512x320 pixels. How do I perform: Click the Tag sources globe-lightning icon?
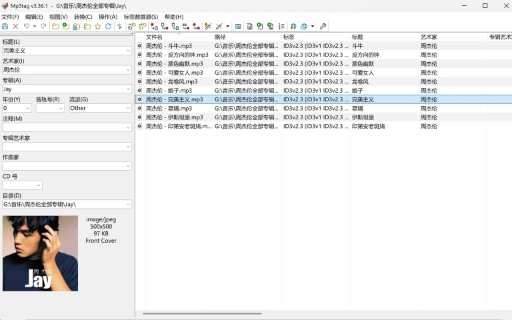293,27
